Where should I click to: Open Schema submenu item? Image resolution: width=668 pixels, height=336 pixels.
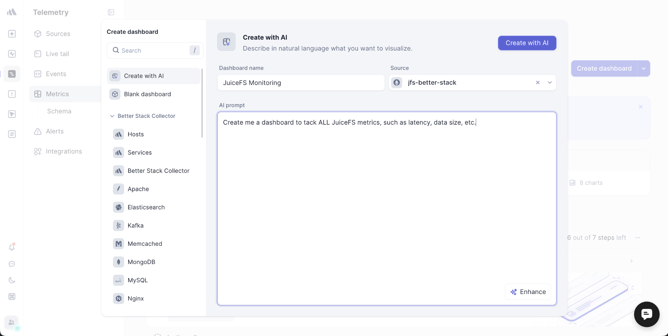(x=59, y=111)
